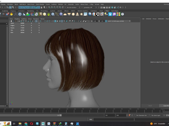Click the brown texture shelf icon

[x=40, y=14]
